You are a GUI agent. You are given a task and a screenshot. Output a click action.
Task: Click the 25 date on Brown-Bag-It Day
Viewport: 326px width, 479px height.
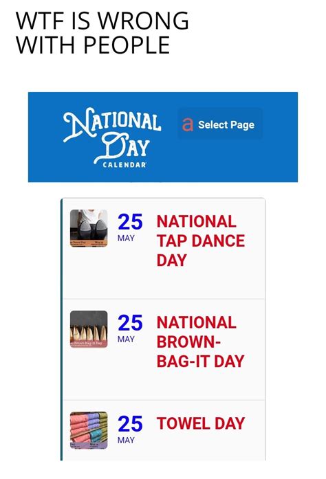click(x=130, y=323)
